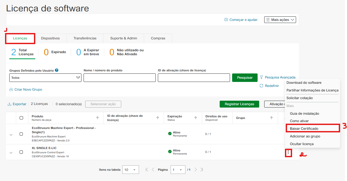The width and height of the screenshot is (347, 181).
Task: Click the partially hidden Ativação button
Action: coord(275,104)
